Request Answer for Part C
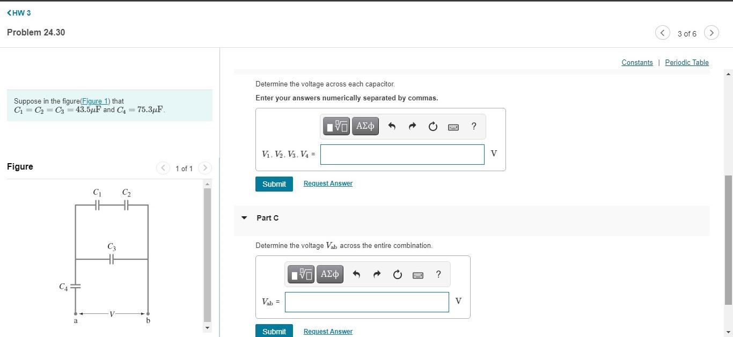Image resolution: width=733 pixels, height=337 pixels. click(x=328, y=331)
